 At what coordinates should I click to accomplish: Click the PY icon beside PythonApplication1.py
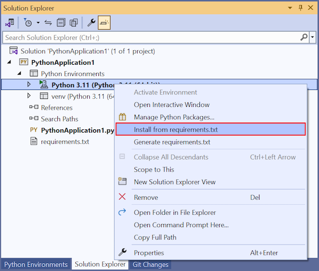tap(34, 130)
